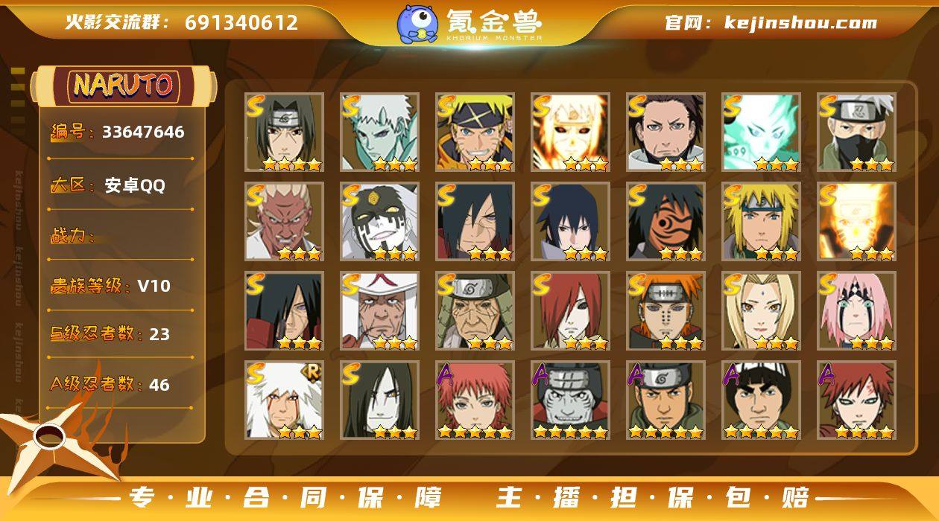Click the NARUTO scroll title banner

(x=123, y=86)
